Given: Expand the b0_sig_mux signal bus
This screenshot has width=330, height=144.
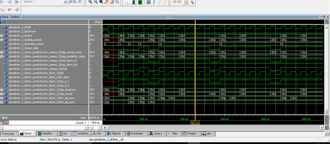Looking at the screenshot, I should click(2, 102).
